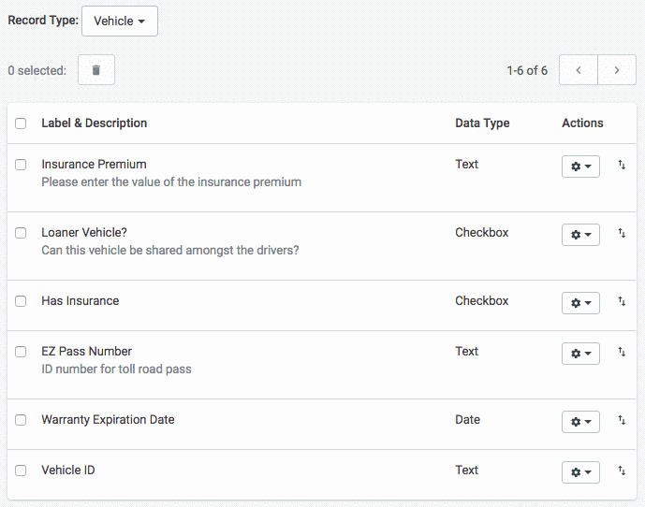Image resolution: width=645 pixels, height=507 pixels.
Task: Reorder the Vehicle ID field
Action: [x=622, y=471]
